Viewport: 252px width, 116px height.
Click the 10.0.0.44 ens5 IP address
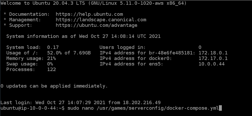click(x=212, y=64)
